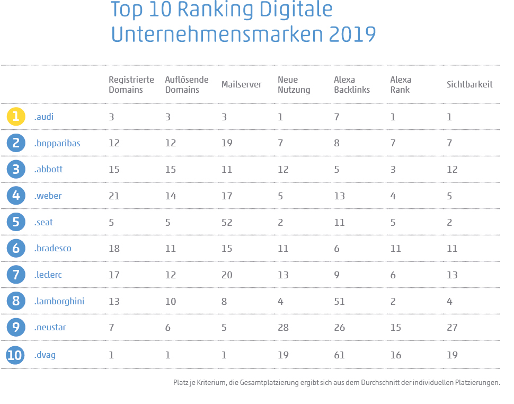The width and height of the screenshot is (514, 404).
Task: Select the rank 2 circle badge
Action: (15, 143)
